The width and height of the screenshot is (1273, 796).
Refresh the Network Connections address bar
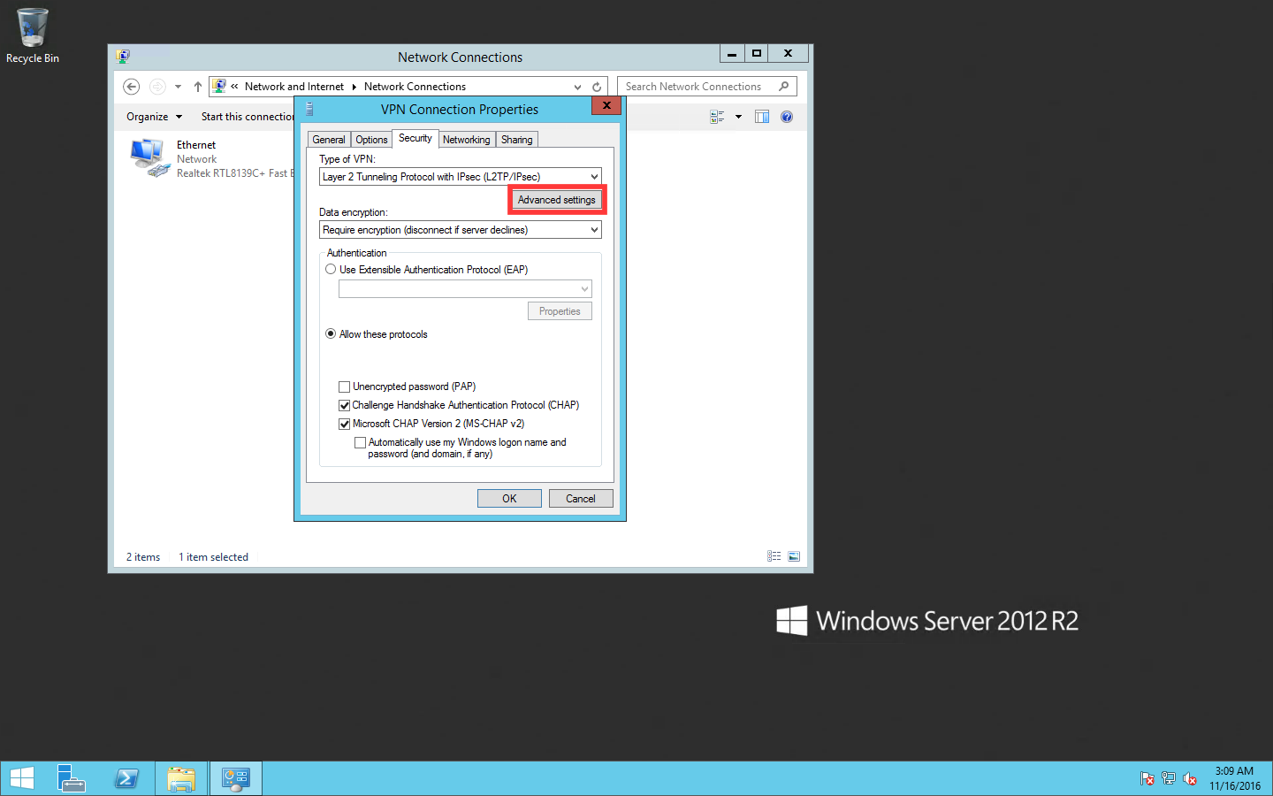point(597,87)
